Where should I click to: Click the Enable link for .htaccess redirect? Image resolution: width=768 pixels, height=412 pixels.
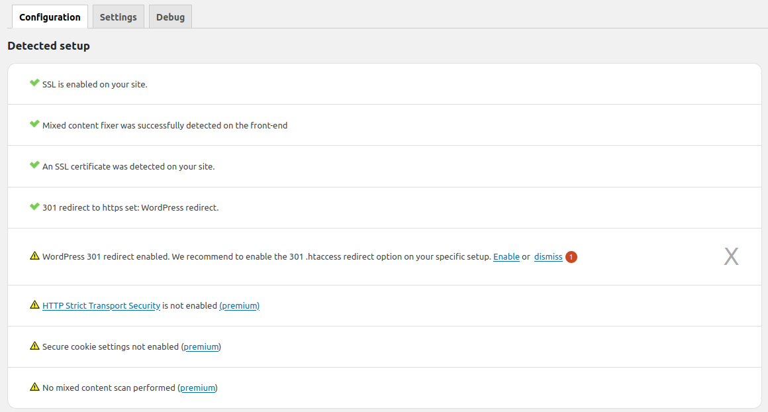coord(506,256)
